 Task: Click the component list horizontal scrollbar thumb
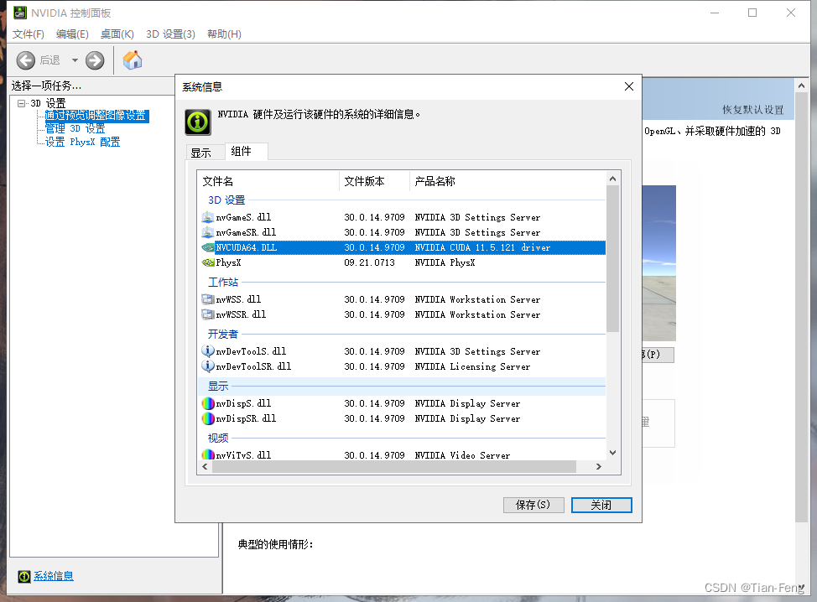coord(394,467)
